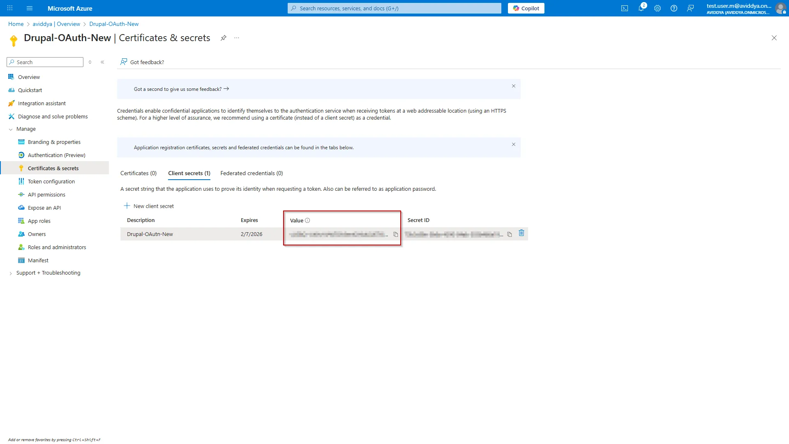Open the portal hamburger menu
Image resolution: width=789 pixels, height=444 pixels.
tap(30, 8)
